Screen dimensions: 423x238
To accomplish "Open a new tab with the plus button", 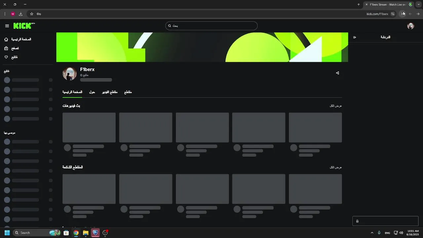I will coord(359,5).
